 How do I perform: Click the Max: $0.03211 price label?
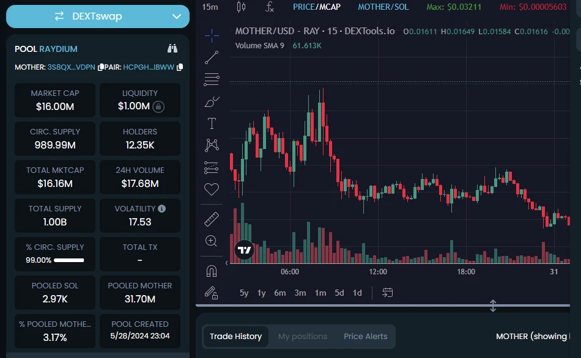tap(454, 7)
